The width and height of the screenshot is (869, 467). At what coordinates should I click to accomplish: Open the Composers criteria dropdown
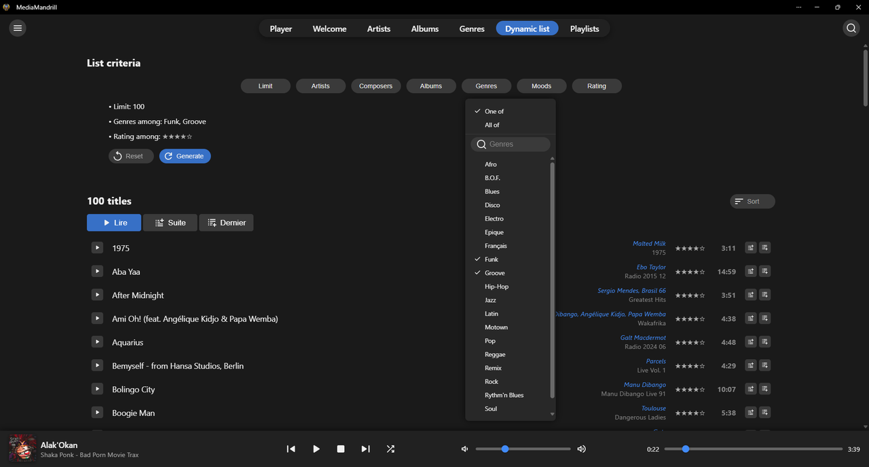coord(375,86)
